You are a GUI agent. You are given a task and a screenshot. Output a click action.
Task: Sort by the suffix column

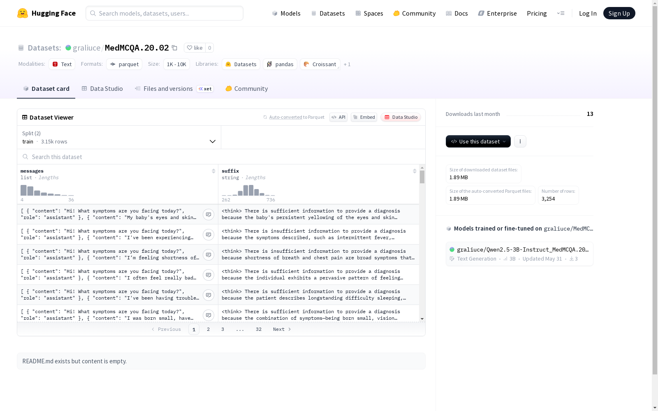click(x=415, y=171)
